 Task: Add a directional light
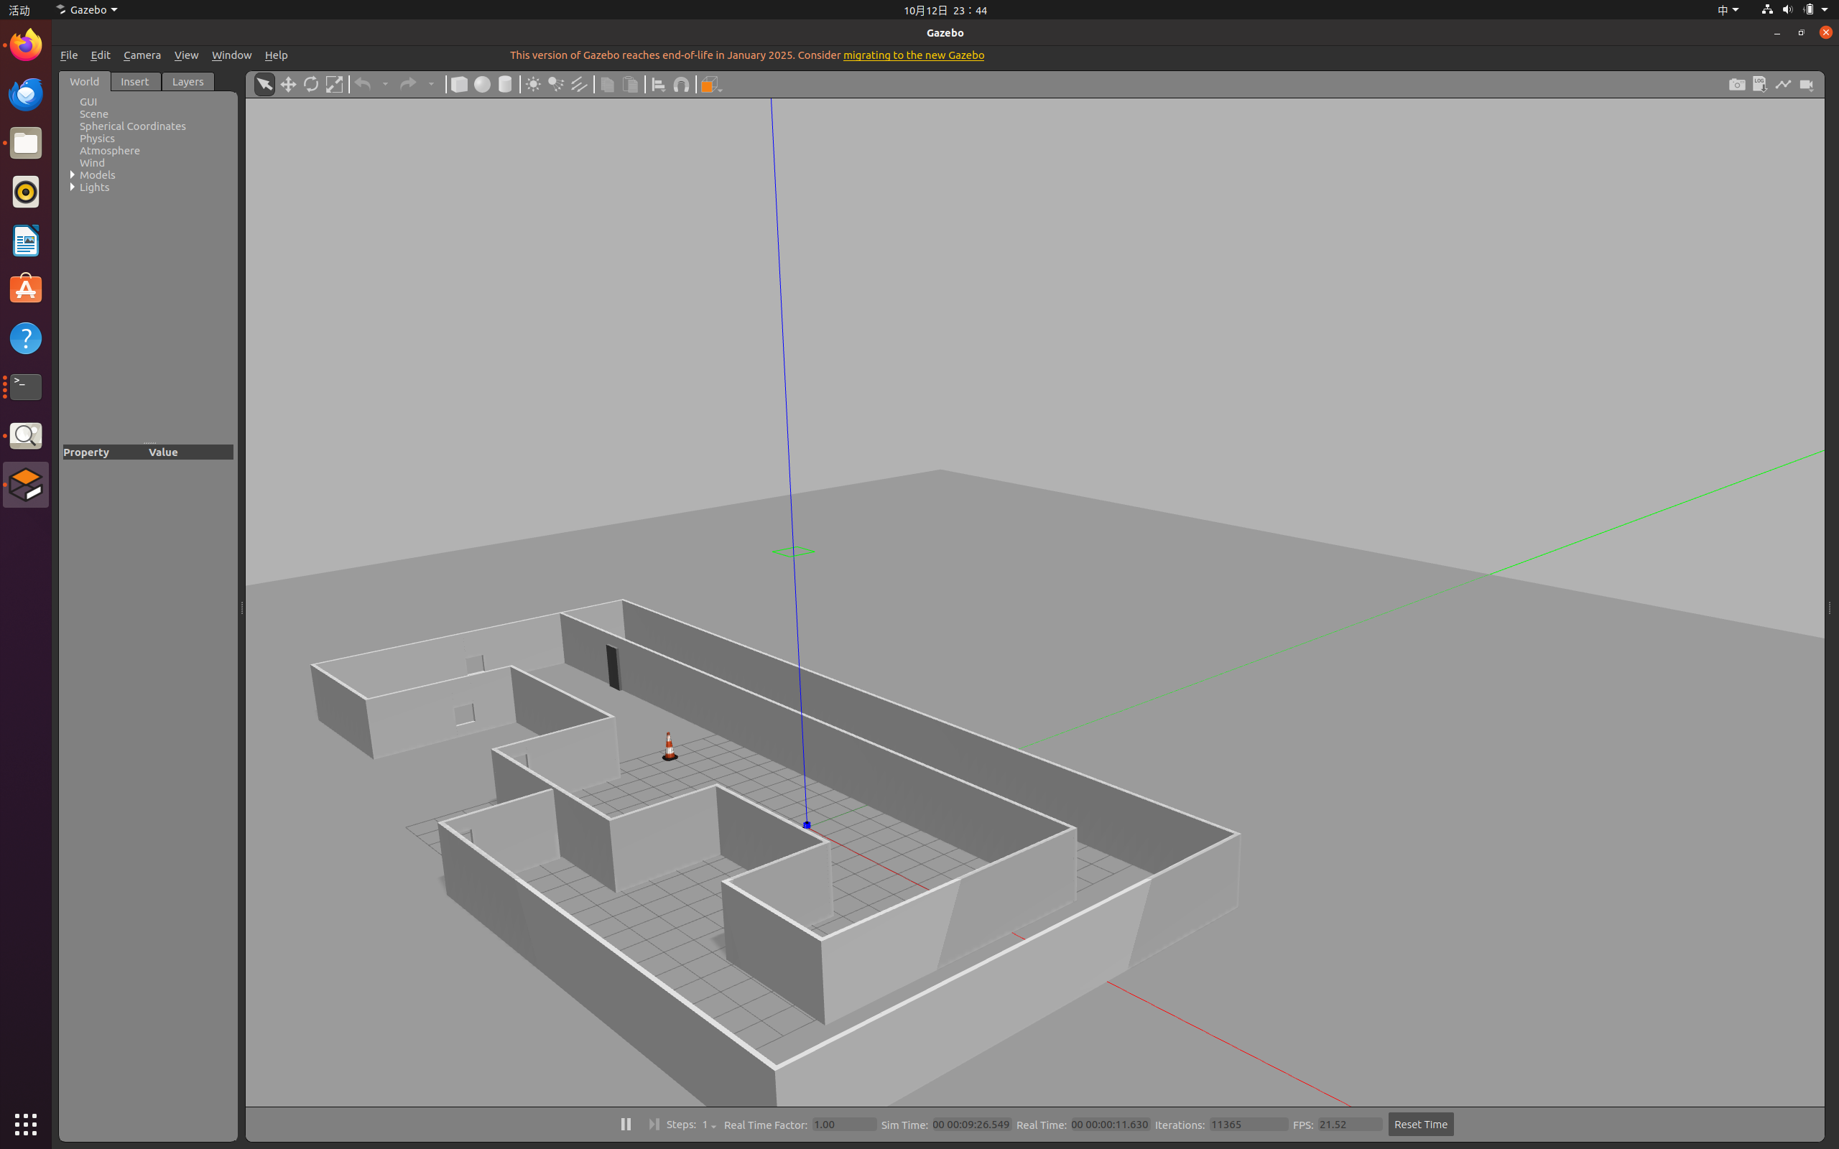[x=579, y=84]
